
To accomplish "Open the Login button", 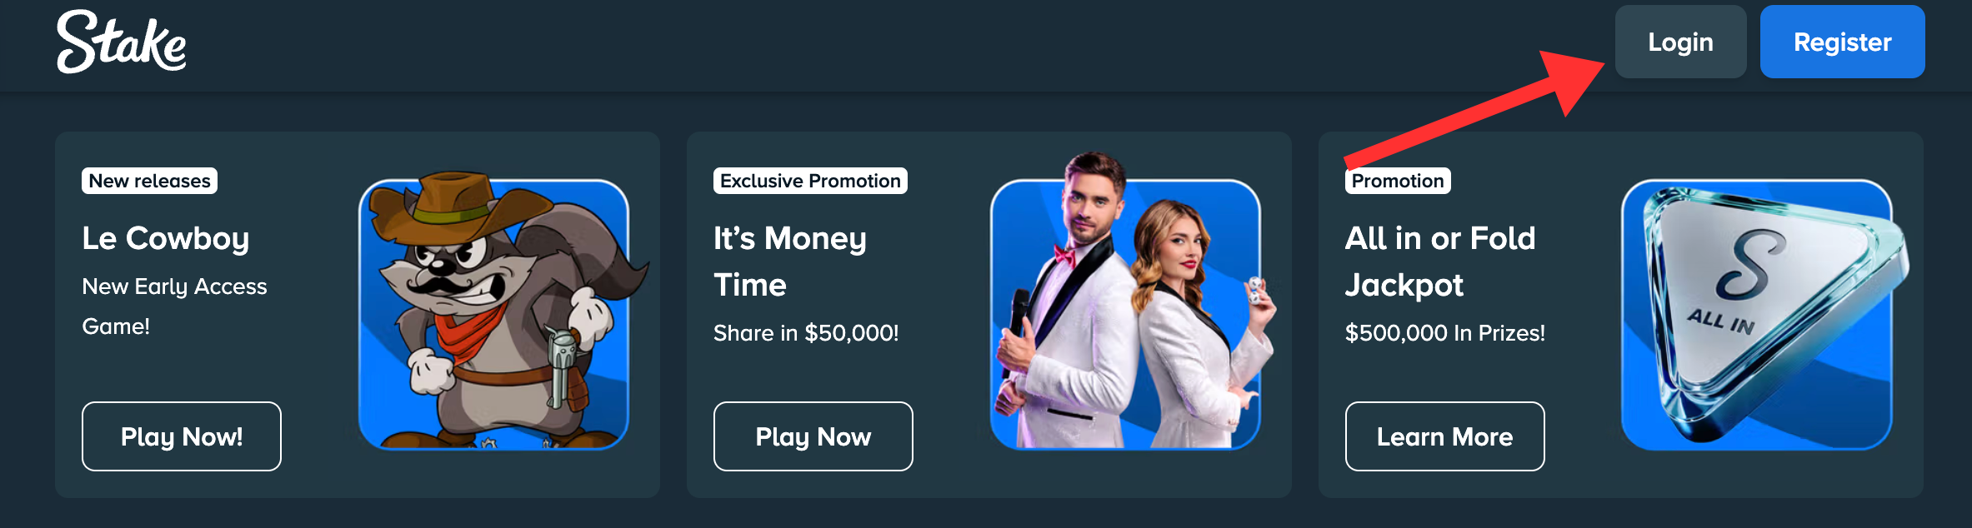I will [x=1680, y=42].
